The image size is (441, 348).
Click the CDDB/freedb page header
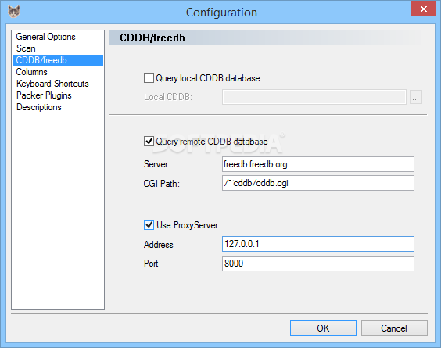coord(152,38)
